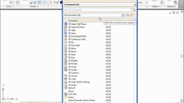Image resolution: width=184 pixels, height=103 pixels.
Task: Click the array grid icon in Modify panel
Action: (x=39, y=2)
